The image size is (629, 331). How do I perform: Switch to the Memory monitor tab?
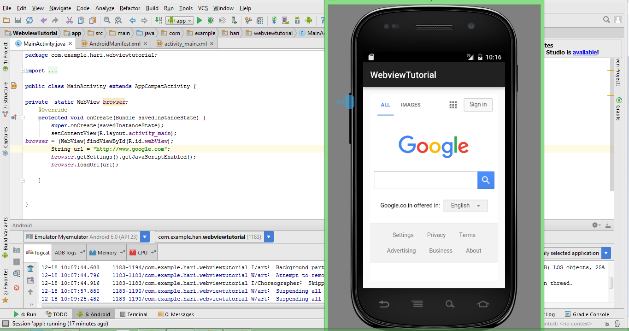pos(106,253)
